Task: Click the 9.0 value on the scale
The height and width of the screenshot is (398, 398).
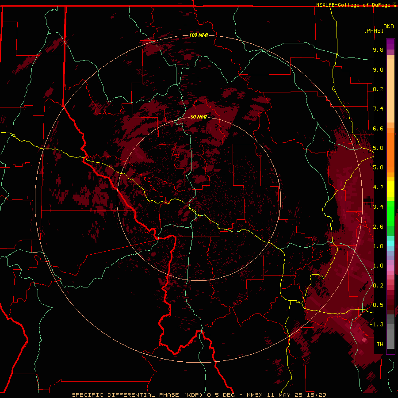Action: point(378,69)
